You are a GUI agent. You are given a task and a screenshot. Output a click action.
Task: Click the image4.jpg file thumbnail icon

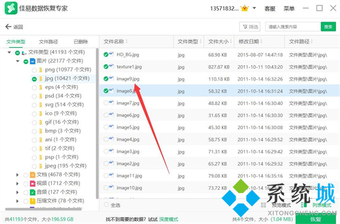(x=111, y=139)
